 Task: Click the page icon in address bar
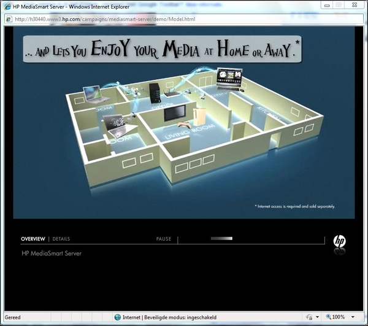9,19
